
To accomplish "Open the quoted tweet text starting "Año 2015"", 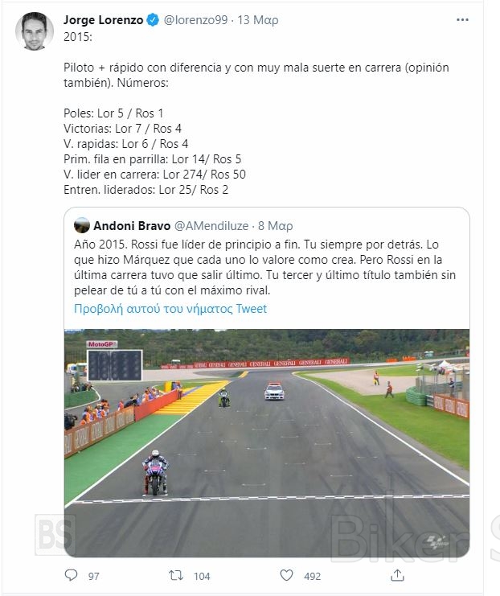I will point(265,266).
